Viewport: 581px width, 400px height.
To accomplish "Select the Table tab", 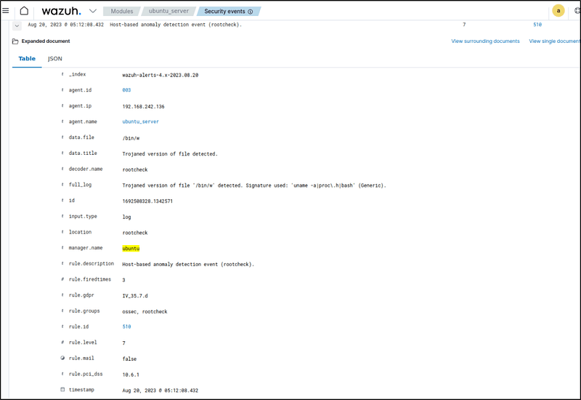I will pos(27,58).
